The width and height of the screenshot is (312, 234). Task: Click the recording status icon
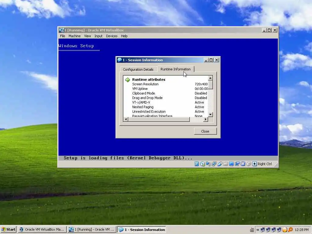237,164
